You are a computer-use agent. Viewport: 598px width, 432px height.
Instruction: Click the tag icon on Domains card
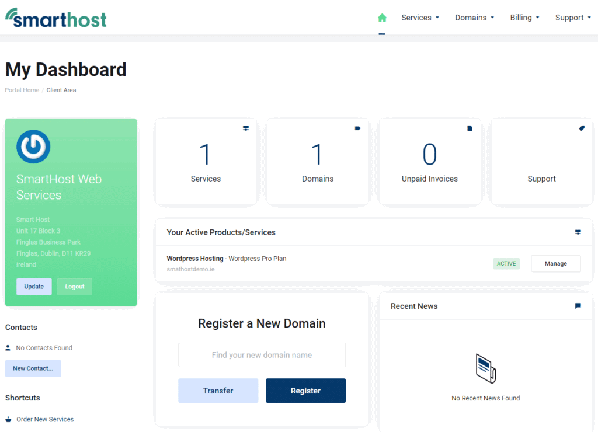point(358,128)
